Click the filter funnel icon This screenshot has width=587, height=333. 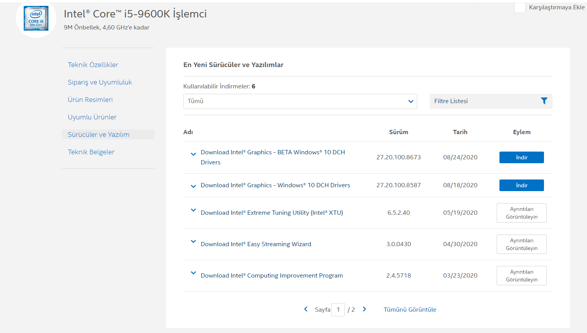[544, 101]
